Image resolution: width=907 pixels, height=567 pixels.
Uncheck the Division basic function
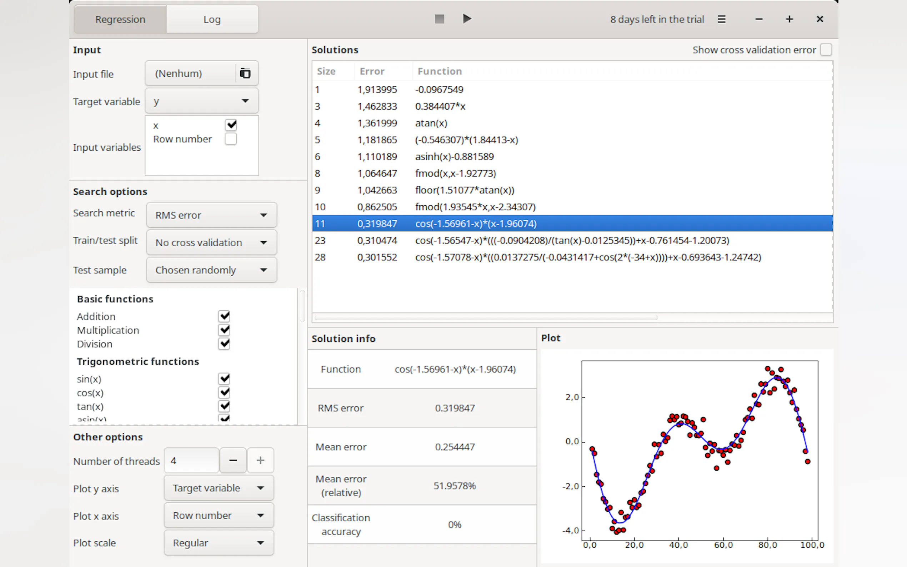pos(224,343)
